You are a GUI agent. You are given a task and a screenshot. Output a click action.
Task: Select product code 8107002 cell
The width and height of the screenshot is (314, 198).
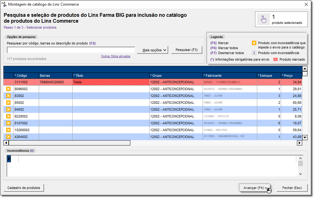pos(26,123)
